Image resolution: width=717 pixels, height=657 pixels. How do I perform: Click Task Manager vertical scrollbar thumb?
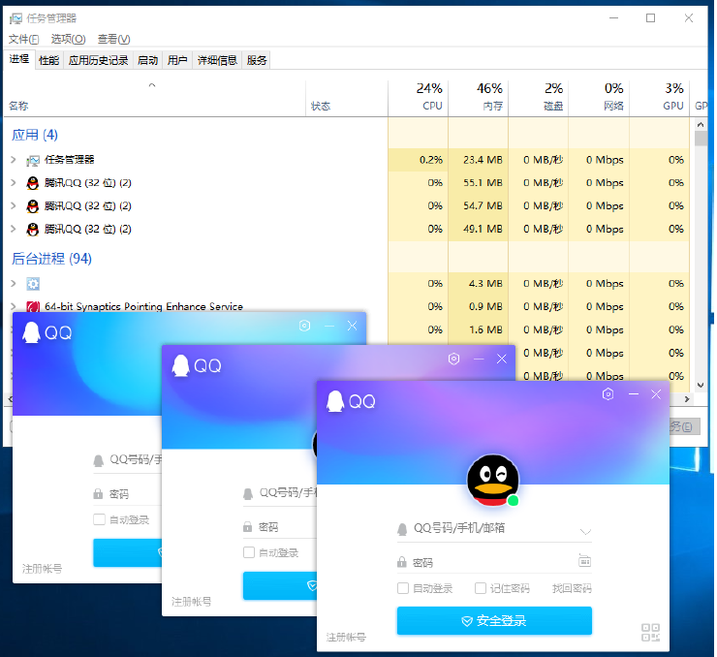pyautogui.click(x=701, y=138)
